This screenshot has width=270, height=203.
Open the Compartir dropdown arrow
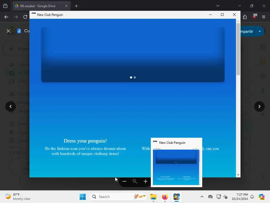(x=260, y=31)
